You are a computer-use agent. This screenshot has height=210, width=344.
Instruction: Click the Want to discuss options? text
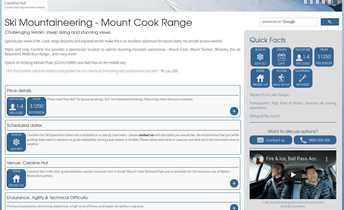tap(293, 131)
